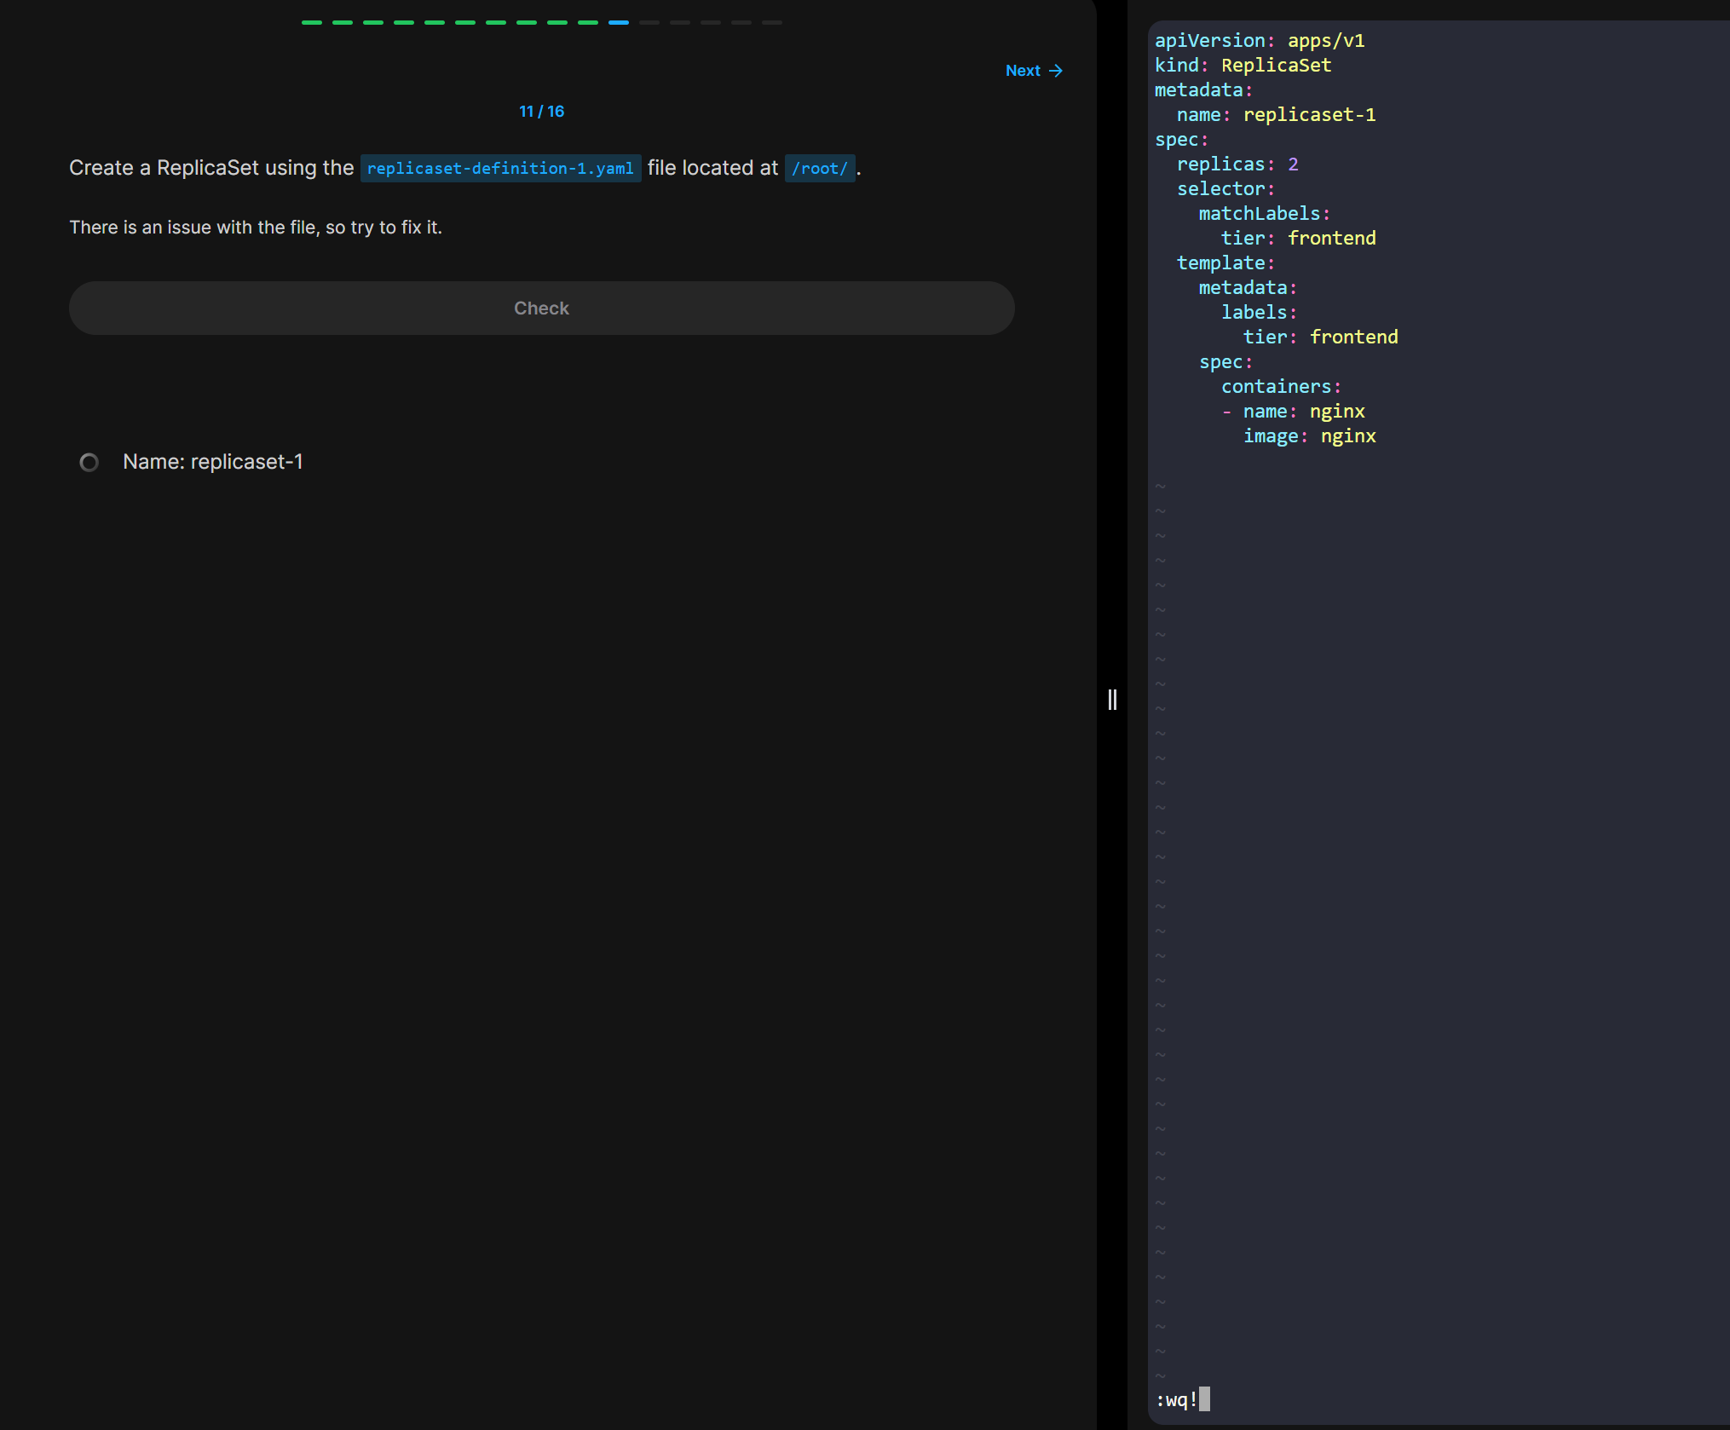
Task: Select the 'Name: replicaset-1' status circle
Action: click(x=89, y=462)
